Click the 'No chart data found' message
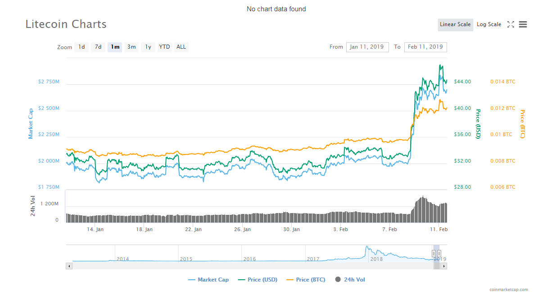The height and width of the screenshot is (300, 547). click(x=276, y=9)
